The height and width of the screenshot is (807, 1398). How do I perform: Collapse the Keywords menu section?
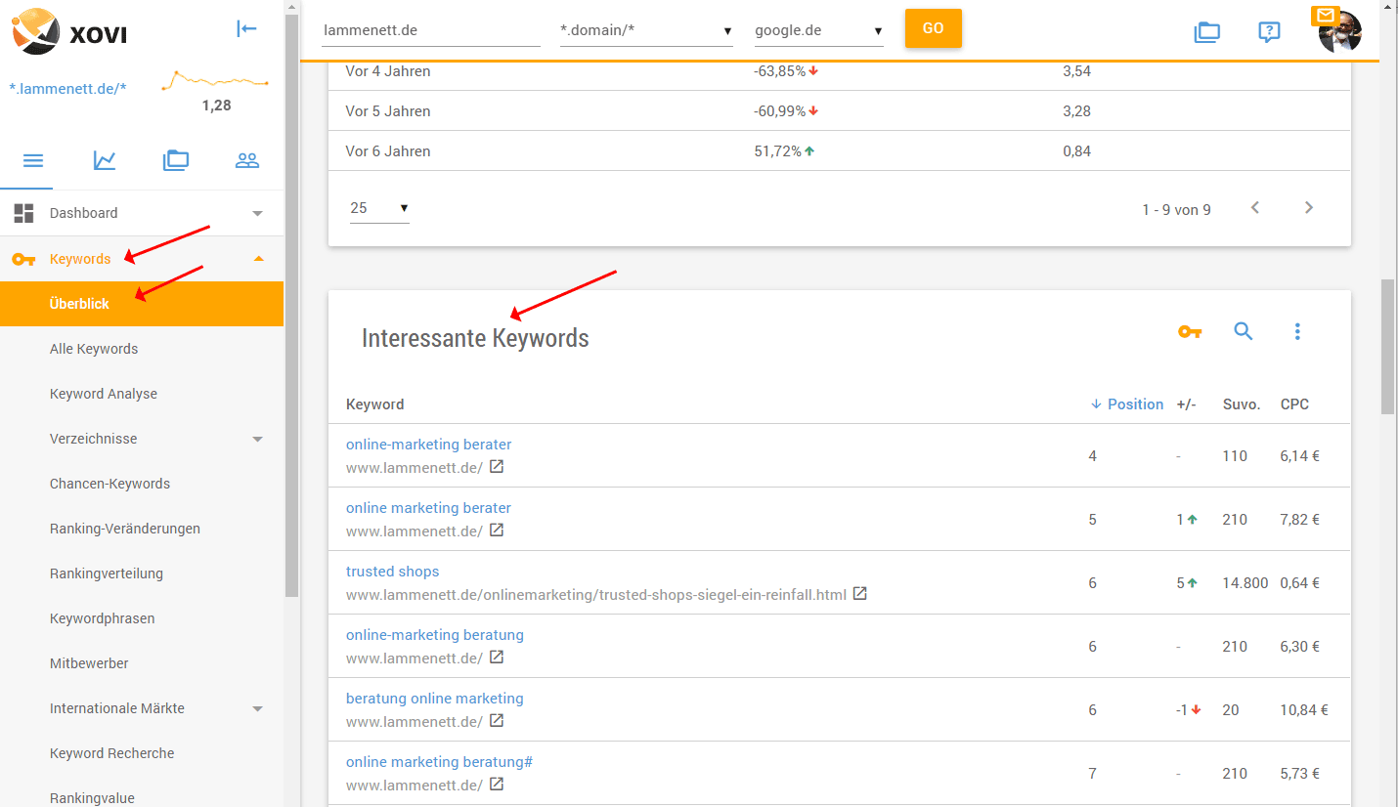258,259
